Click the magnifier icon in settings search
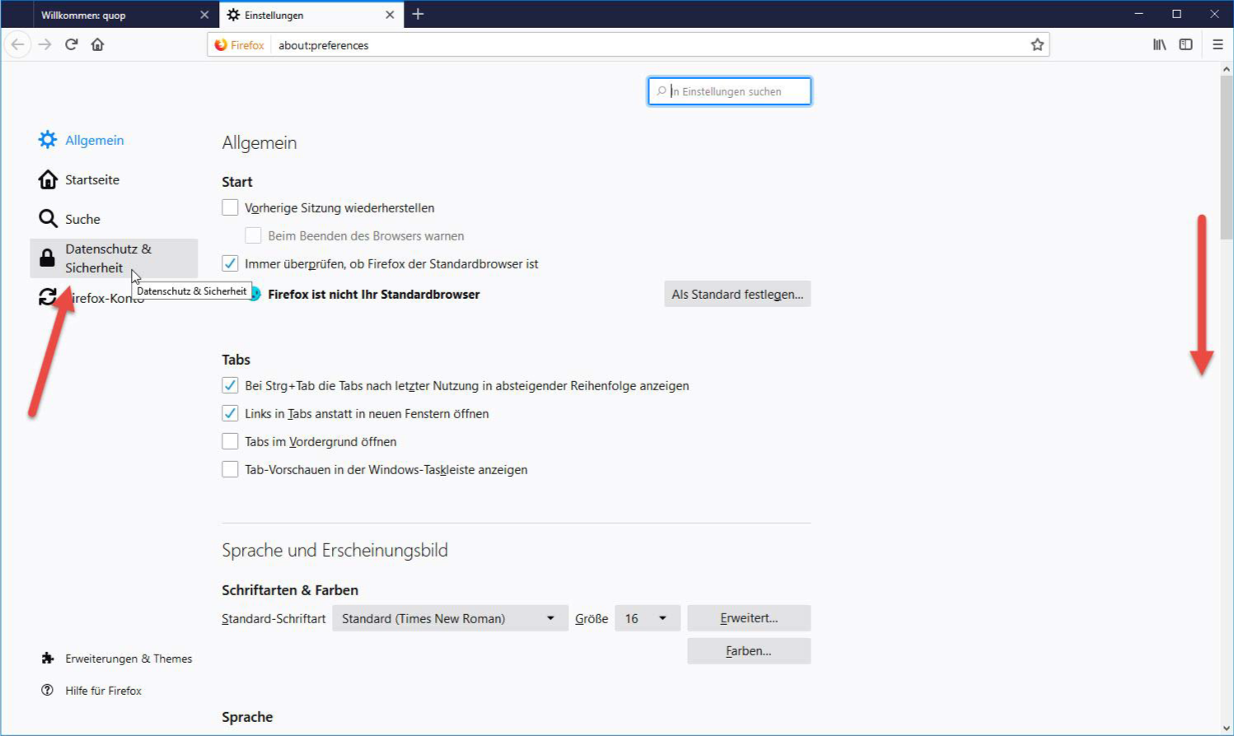1234x736 pixels. pos(661,91)
